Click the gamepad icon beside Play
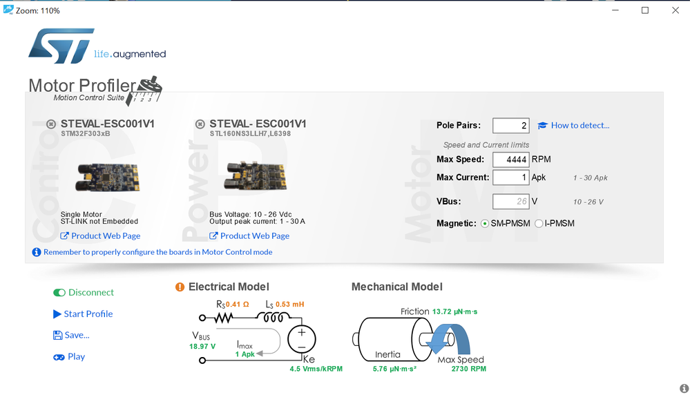 (59, 357)
